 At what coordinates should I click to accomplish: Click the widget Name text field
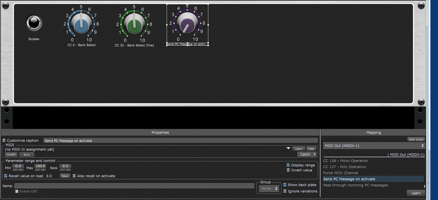tap(134, 186)
